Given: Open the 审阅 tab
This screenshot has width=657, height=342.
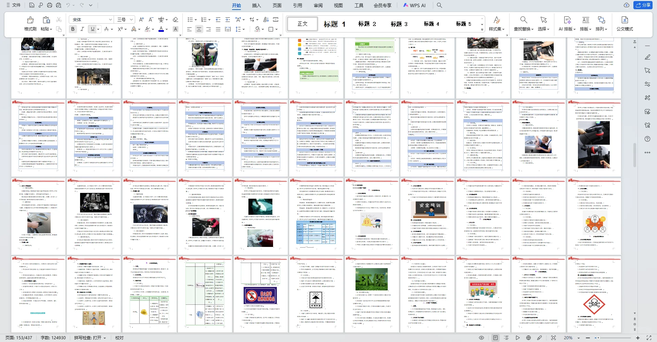Looking at the screenshot, I should 318,5.
